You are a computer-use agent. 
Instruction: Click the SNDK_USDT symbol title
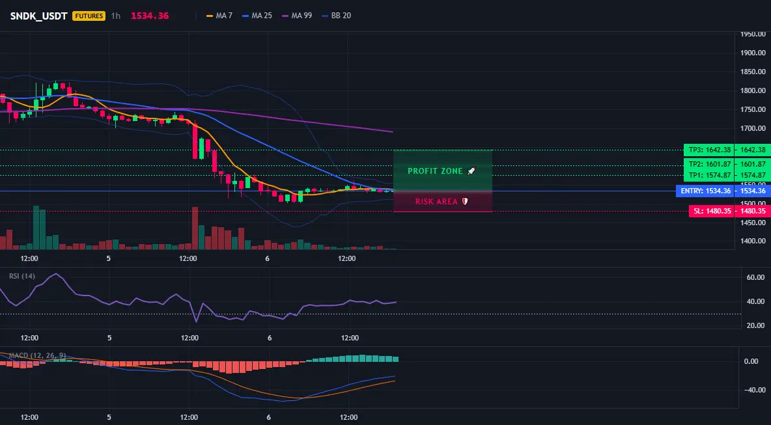pos(39,16)
